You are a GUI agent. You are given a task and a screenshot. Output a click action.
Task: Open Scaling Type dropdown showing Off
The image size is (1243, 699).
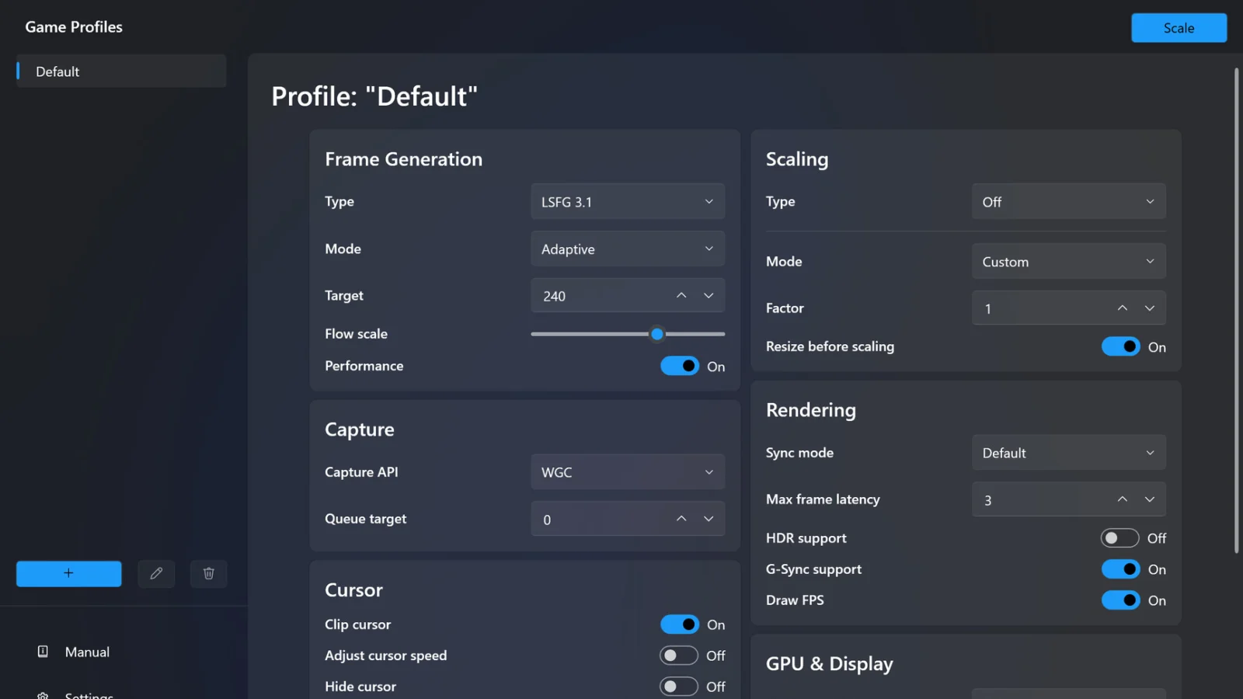coord(1069,202)
